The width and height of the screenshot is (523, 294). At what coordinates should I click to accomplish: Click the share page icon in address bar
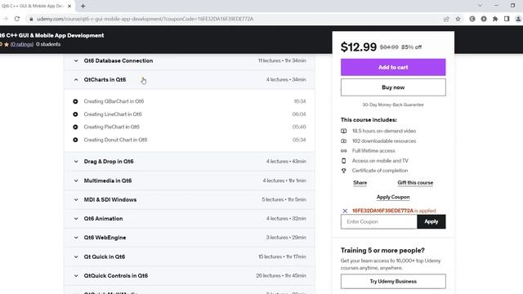(446, 19)
